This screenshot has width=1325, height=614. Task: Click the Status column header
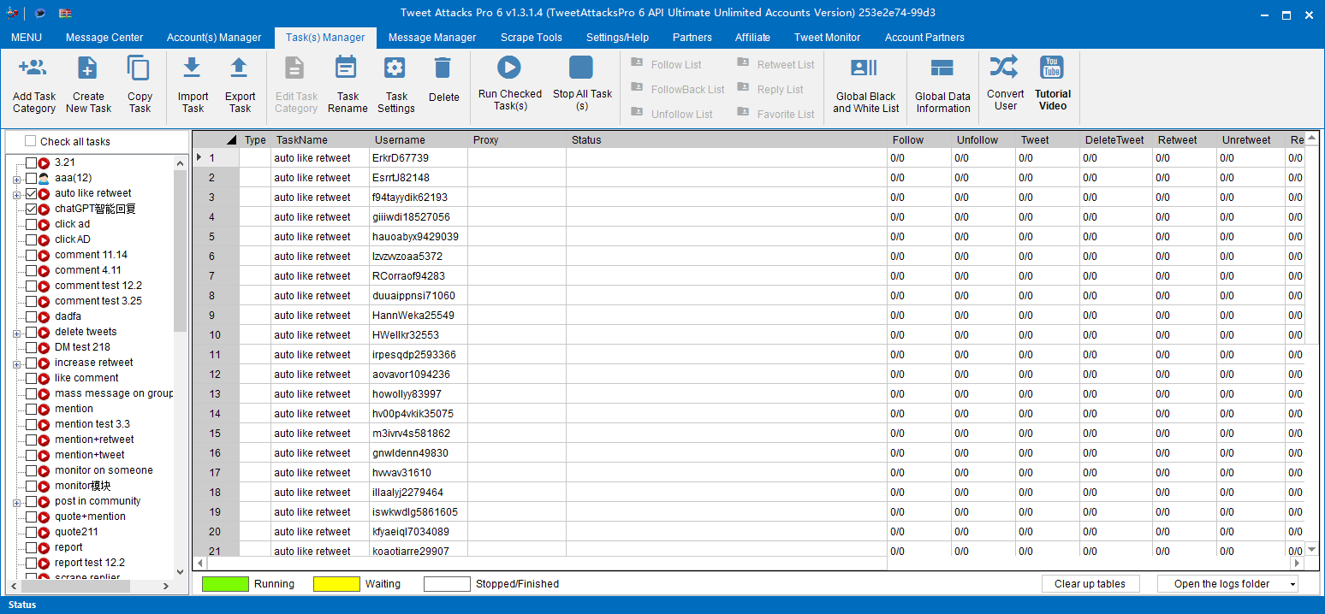click(x=727, y=140)
